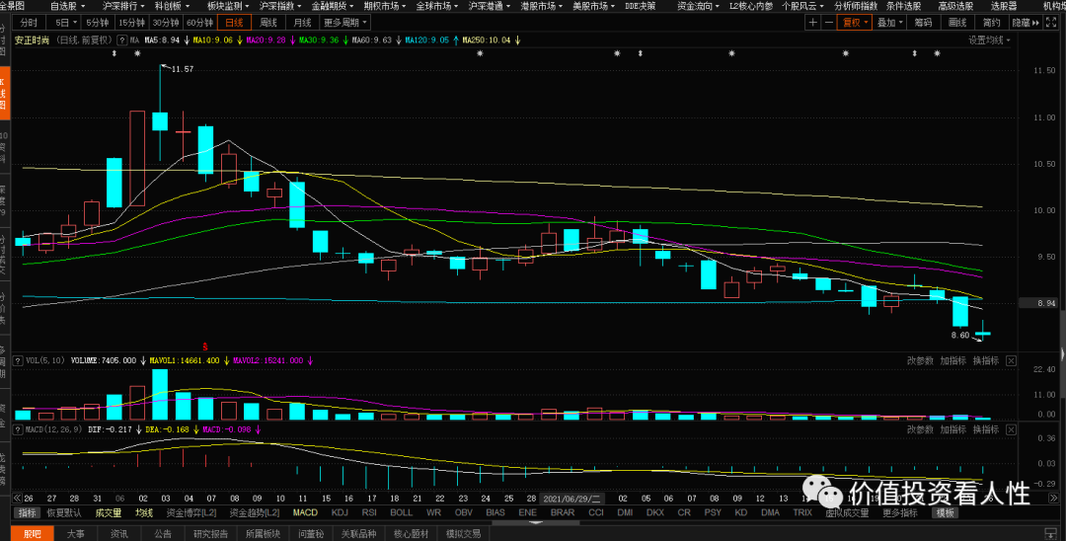This screenshot has width=1066, height=541.
Task: Open 全球市场 menu
Action: pos(437,6)
